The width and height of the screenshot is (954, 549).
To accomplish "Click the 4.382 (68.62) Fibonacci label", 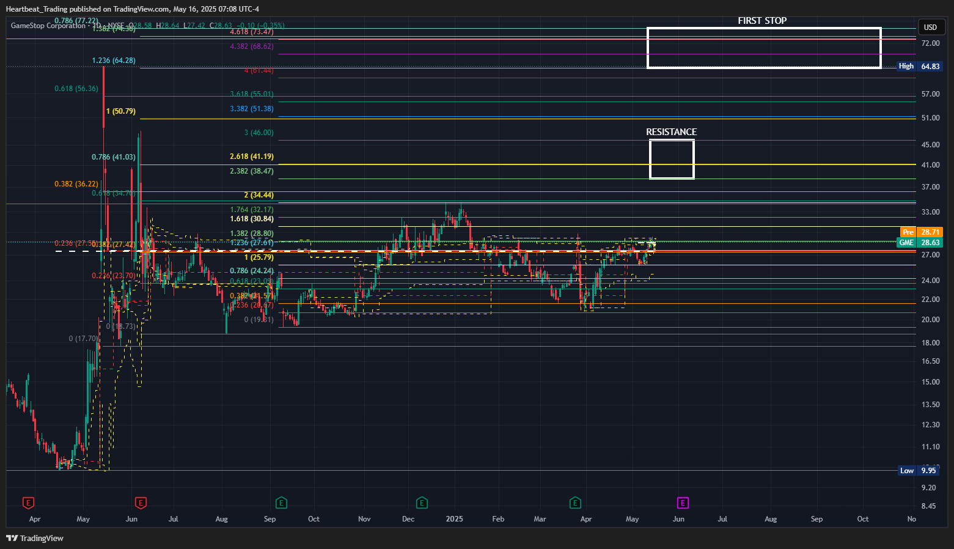I will [252, 46].
